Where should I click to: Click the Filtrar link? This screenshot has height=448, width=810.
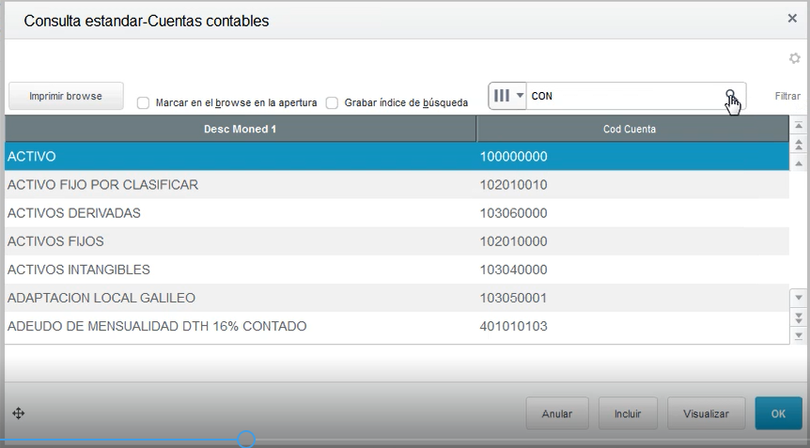pyautogui.click(x=787, y=96)
